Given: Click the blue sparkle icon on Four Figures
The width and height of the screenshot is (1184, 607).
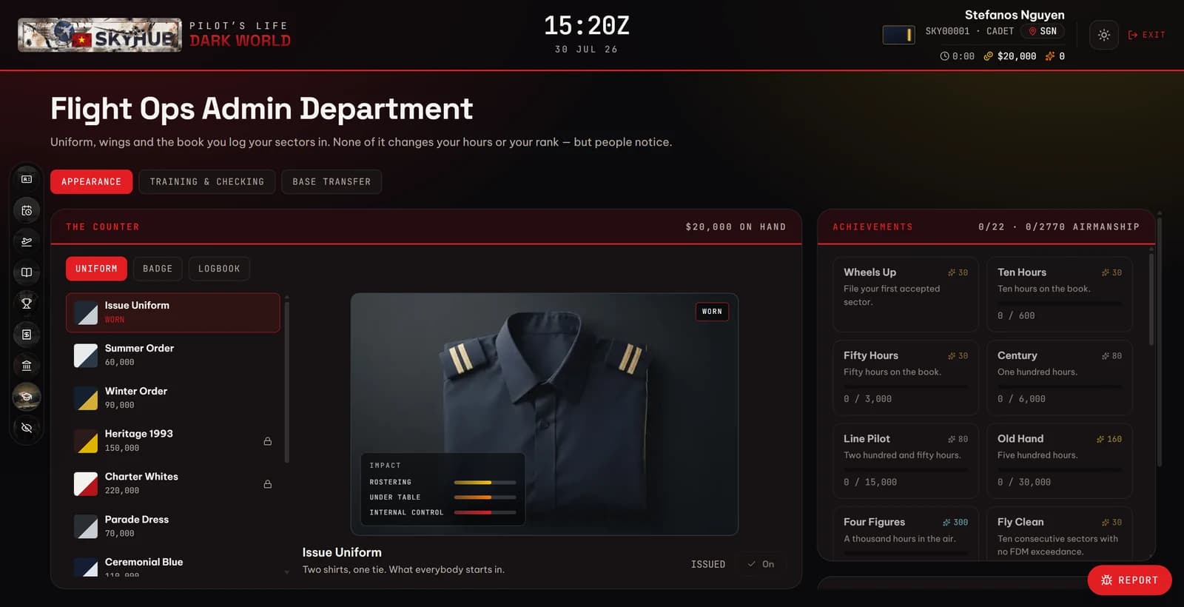Looking at the screenshot, I should tap(946, 523).
